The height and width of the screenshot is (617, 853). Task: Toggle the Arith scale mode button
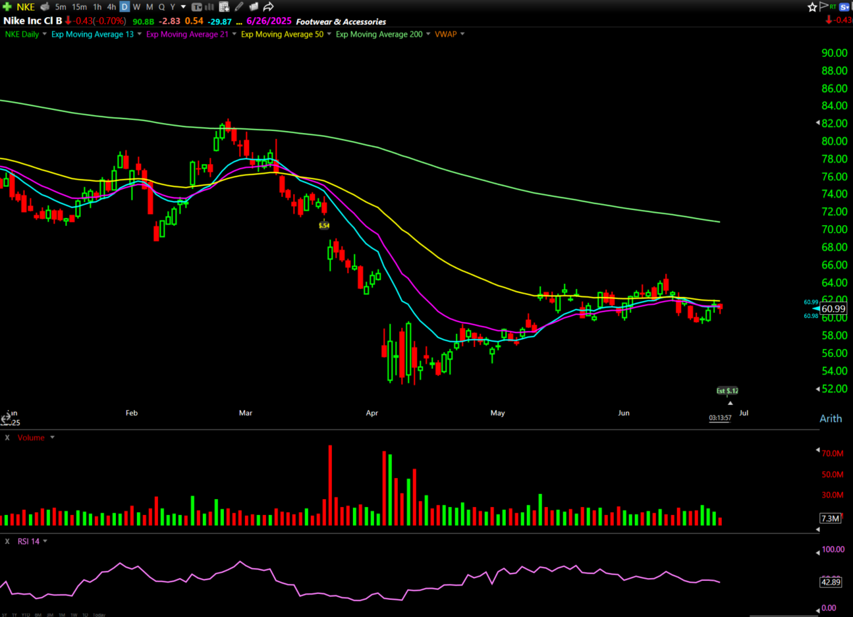pos(831,418)
